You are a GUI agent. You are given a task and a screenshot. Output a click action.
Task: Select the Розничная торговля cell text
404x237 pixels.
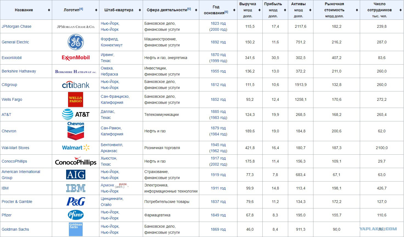pyautogui.click(x=162, y=148)
